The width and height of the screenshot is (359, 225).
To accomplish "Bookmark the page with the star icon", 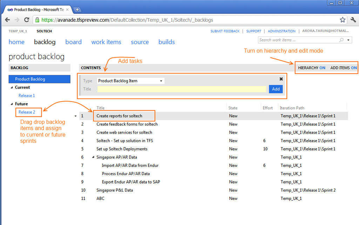I will [343, 20].
